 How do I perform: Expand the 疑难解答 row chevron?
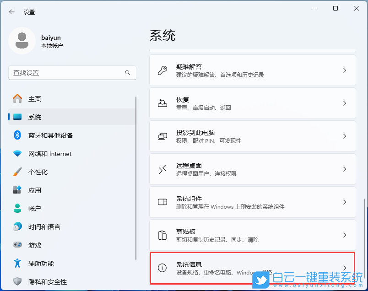click(x=345, y=70)
